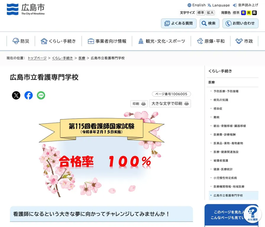Open 被爆者援護 in the sidebar

(221, 160)
